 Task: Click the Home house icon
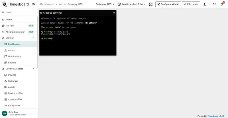point(3,20)
